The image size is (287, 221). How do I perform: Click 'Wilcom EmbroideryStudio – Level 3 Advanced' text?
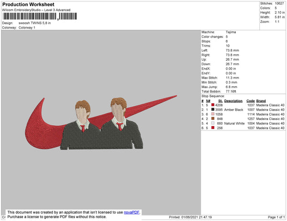36,10
